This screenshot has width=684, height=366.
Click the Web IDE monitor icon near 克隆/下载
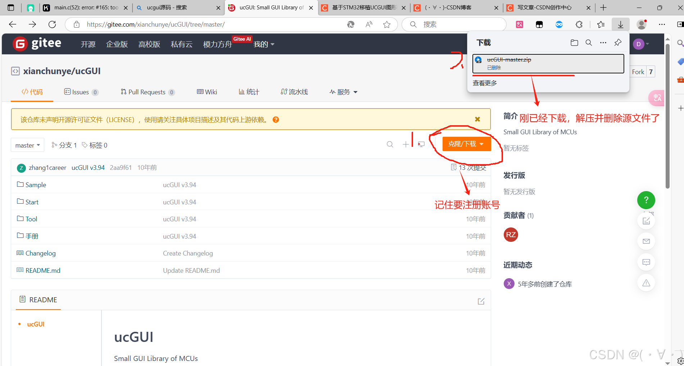pyautogui.click(x=421, y=144)
